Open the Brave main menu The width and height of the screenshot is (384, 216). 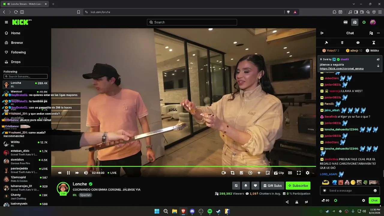click(x=379, y=12)
